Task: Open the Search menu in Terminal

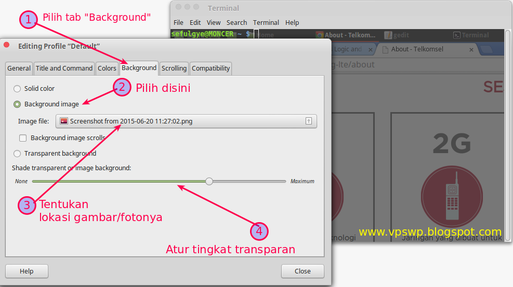Action: tap(236, 22)
